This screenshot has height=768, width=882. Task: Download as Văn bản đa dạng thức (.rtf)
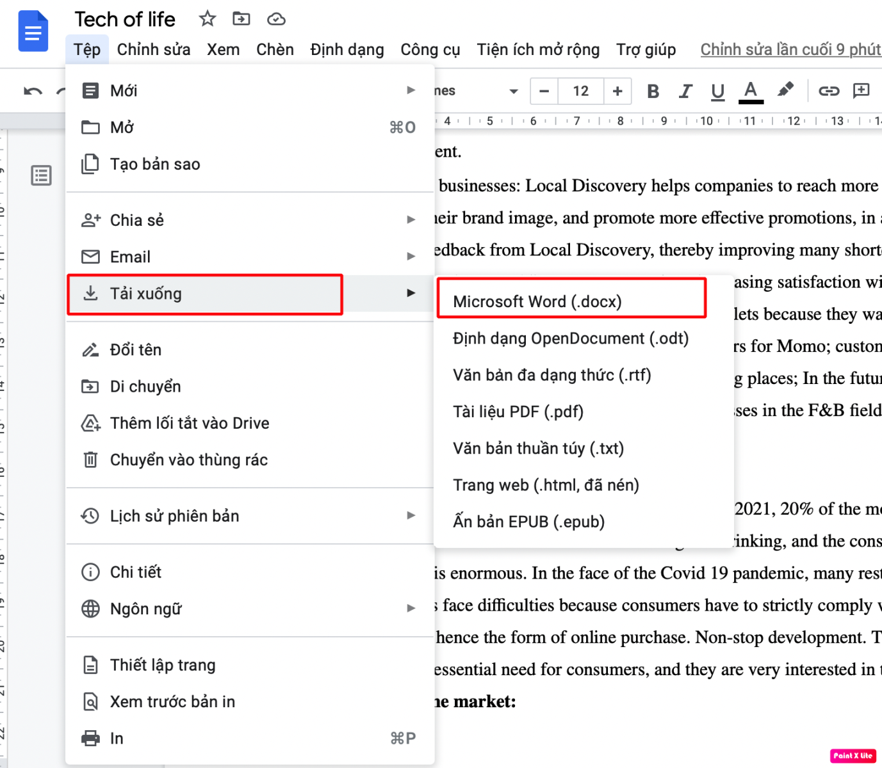[x=584, y=374]
